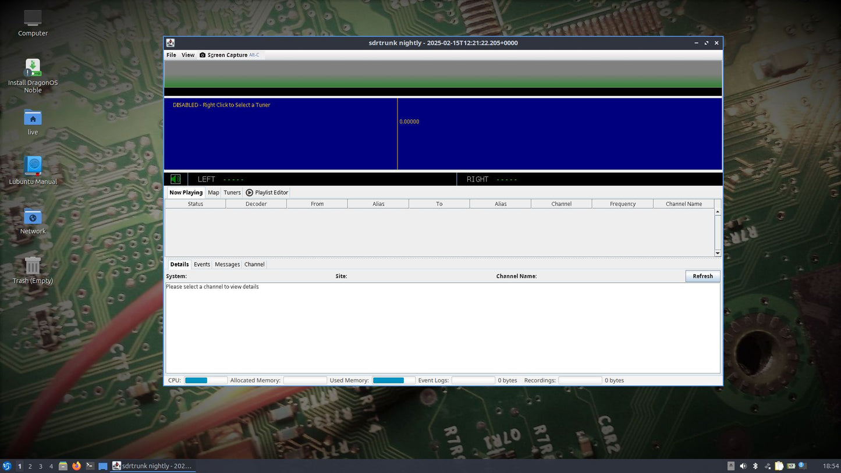Click the Refresh button

pyautogui.click(x=702, y=276)
